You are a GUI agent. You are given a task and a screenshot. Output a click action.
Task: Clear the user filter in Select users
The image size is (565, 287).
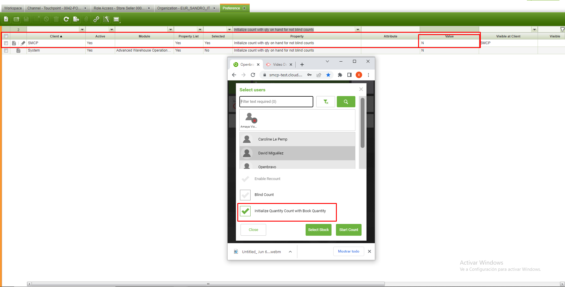click(x=326, y=102)
